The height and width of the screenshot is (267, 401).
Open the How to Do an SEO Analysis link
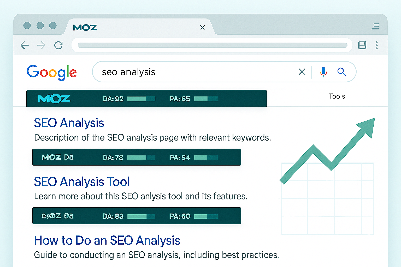pos(107,240)
